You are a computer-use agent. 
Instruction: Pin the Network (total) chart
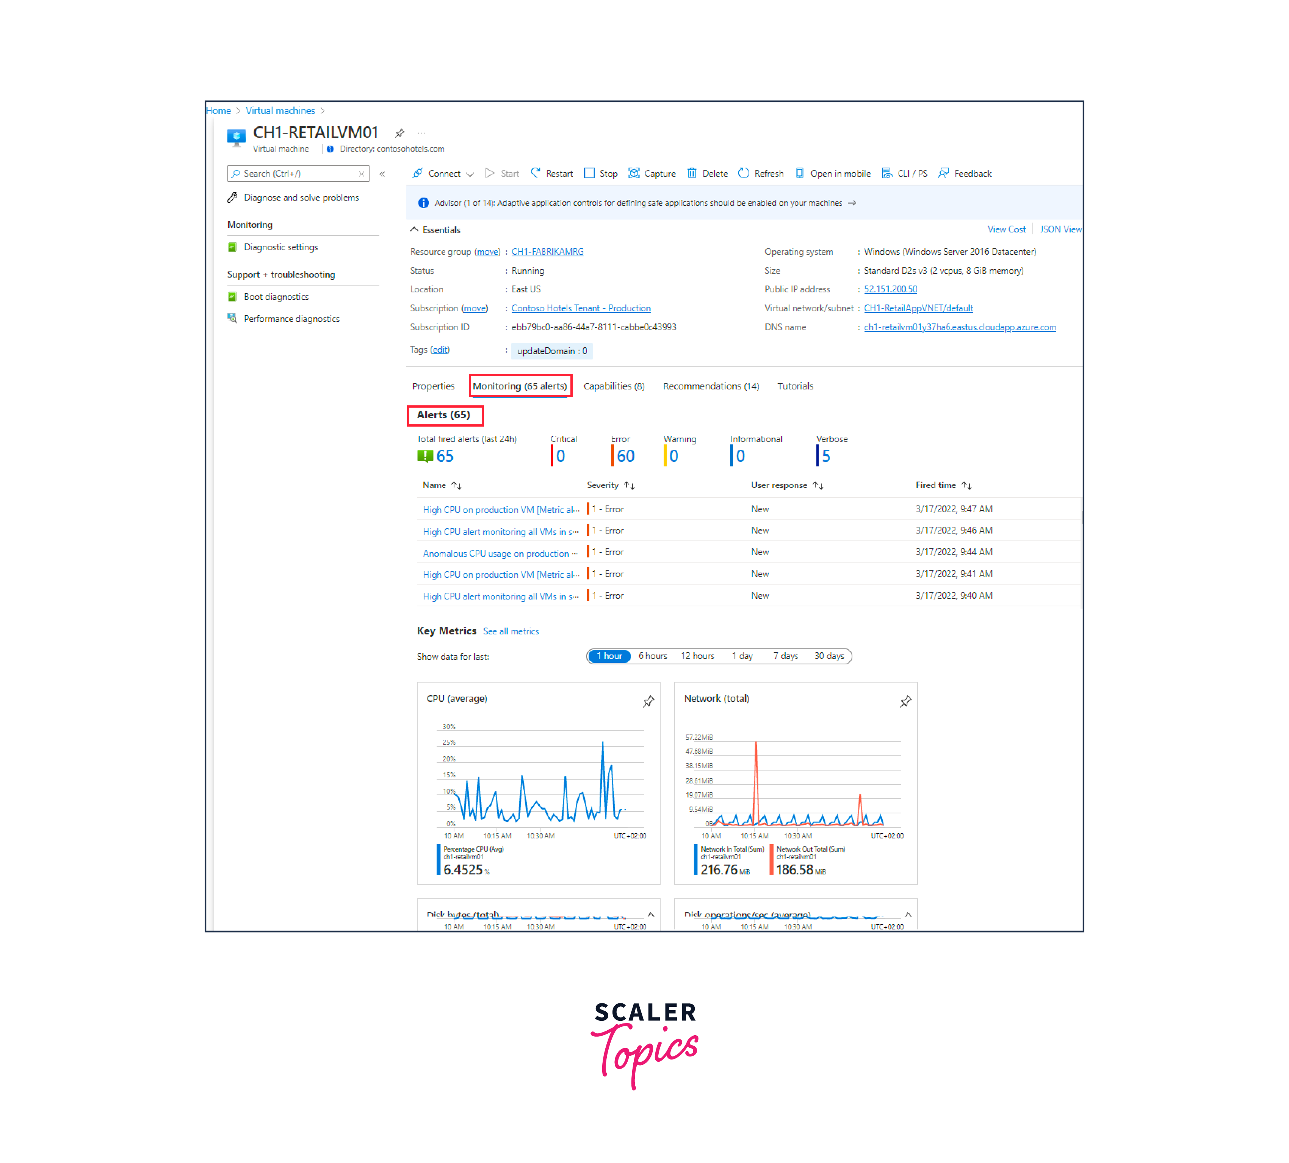[905, 702]
